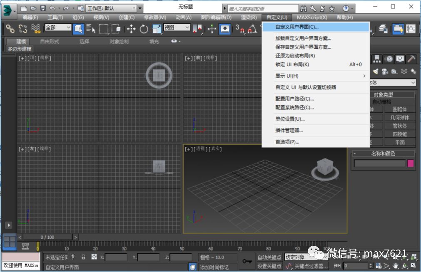The width and height of the screenshot is (421, 272).
Task: Click the New Scene file icon
Action: (x=24, y=8)
